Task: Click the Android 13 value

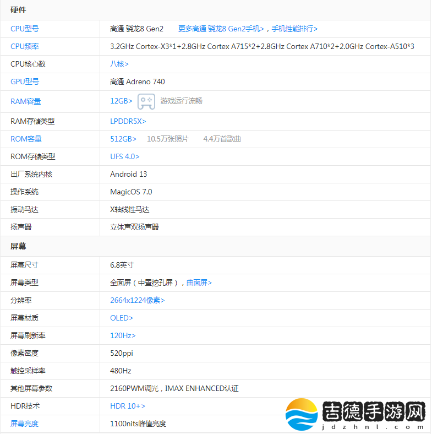Action: 129,175
